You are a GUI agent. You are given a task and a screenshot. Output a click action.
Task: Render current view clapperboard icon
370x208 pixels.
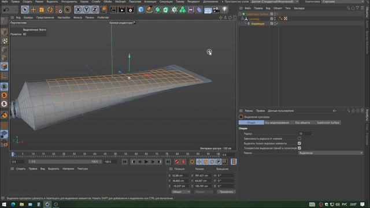point(113,10)
